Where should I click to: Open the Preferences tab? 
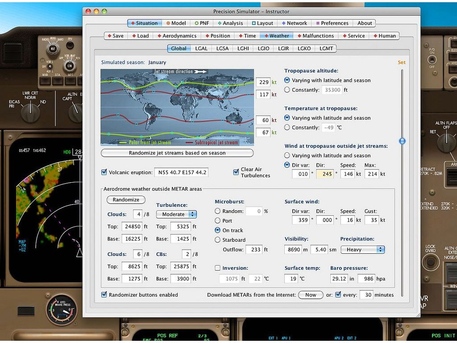click(332, 23)
